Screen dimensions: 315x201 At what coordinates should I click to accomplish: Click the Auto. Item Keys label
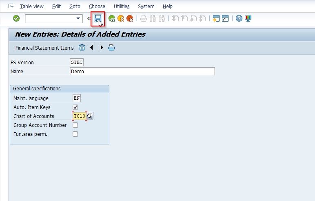pyautogui.click(x=32, y=107)
